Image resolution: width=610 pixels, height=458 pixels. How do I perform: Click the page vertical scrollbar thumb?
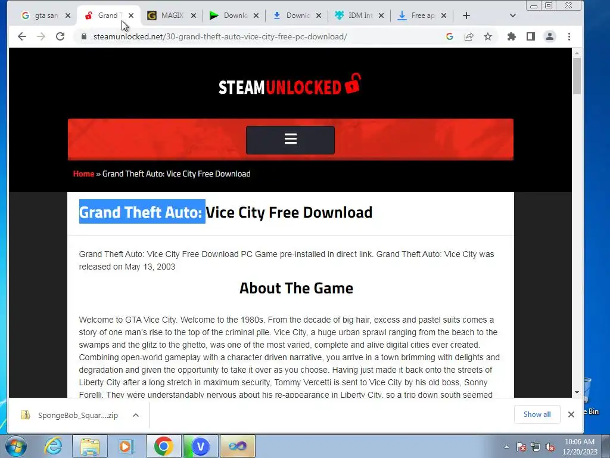coord(577,76)
